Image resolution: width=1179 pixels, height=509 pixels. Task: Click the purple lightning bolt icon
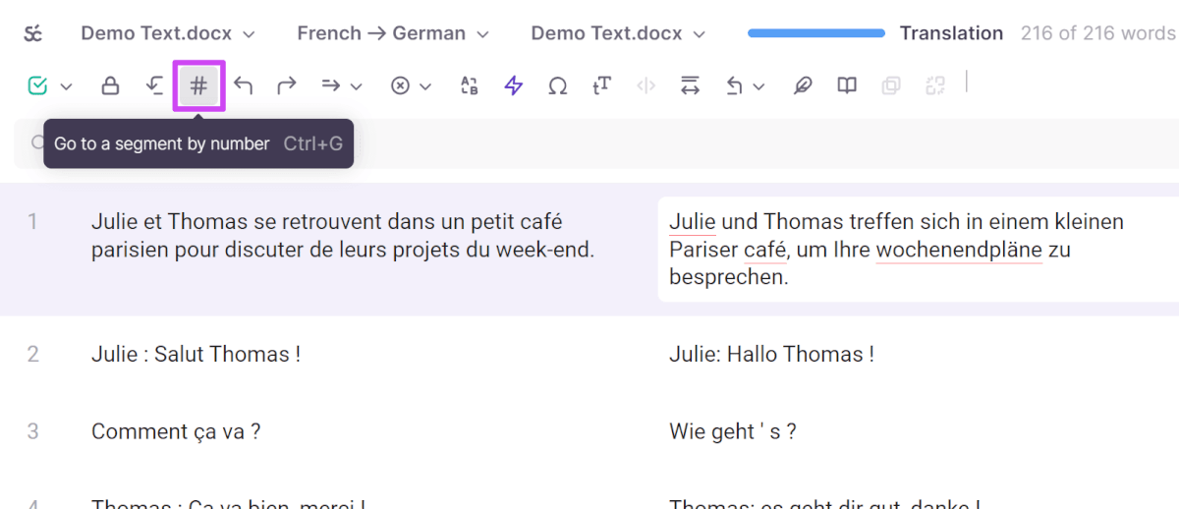pyautogui.click(x=513, y=85)
